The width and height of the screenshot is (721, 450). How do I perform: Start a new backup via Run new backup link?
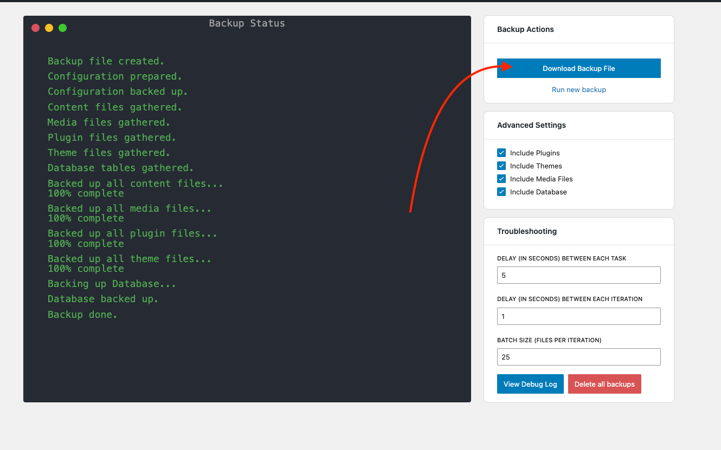578,89
